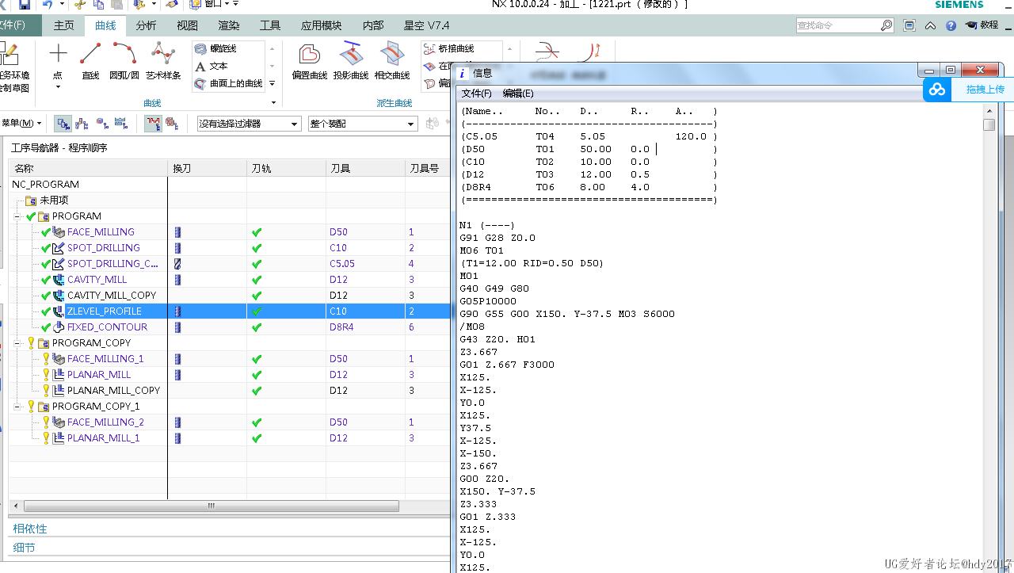Open 文件(F) menu in 信息 window
1014x573 pixels.
coord(477,94)
